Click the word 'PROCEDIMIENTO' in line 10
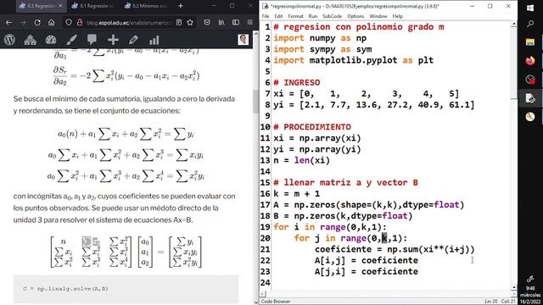The height and width of the screenshot is (305, 543). pyautogui.click(x=317, y=127)
